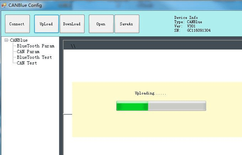Viewport: 242px width, 155px height.
Task: Click the \\ path header in content panel
Action: (73, 46)
